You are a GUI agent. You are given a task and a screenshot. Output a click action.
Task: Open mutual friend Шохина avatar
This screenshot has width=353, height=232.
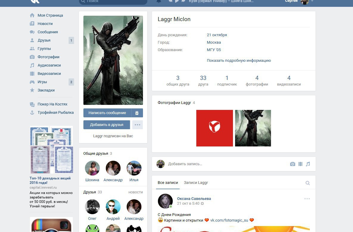tap(92, 168)
